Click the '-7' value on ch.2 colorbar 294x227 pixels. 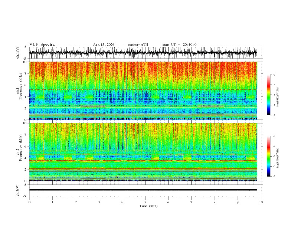[x=274, y=177]
